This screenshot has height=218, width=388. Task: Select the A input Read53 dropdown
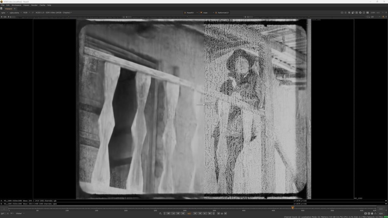(191, 13)
